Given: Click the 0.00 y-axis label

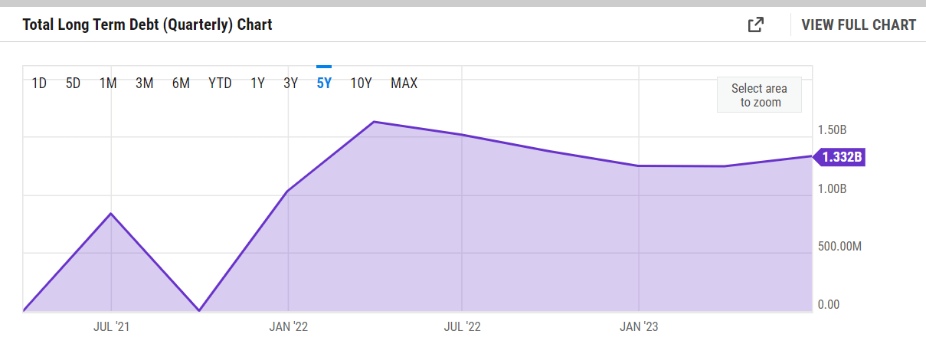Looking at the screenshot, I should coord(829,305).
